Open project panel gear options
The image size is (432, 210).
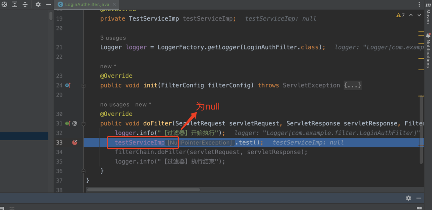[38, 4]
